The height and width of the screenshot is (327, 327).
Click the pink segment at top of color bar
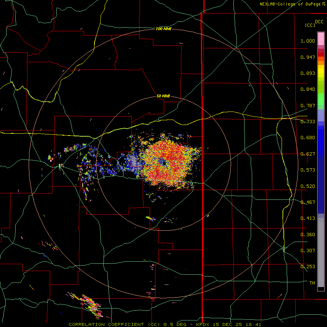tap(321, 39)
